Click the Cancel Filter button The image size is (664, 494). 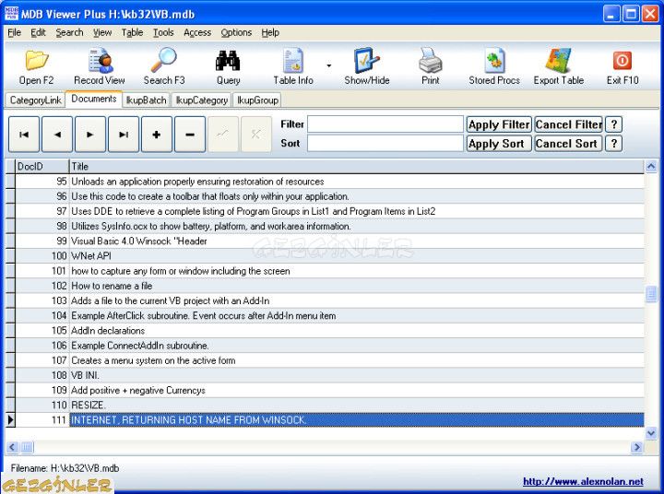click(568, 124)
